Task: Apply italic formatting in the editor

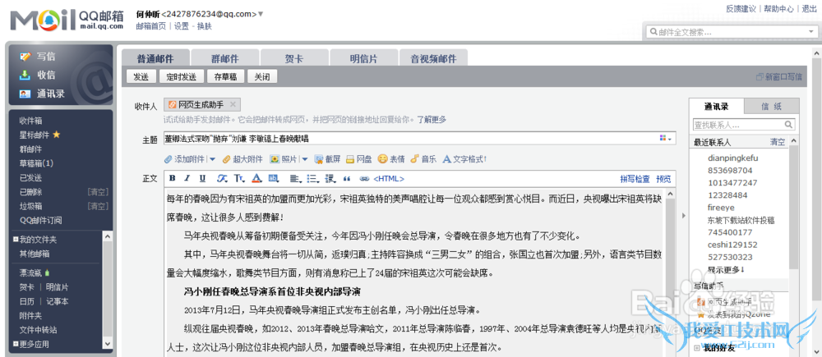Action: click(x=187, y=179)
